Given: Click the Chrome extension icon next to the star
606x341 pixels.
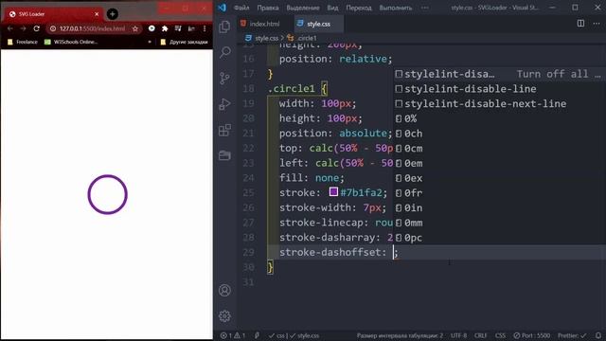Looking at the screenshot, I should (x=151, y=28).
